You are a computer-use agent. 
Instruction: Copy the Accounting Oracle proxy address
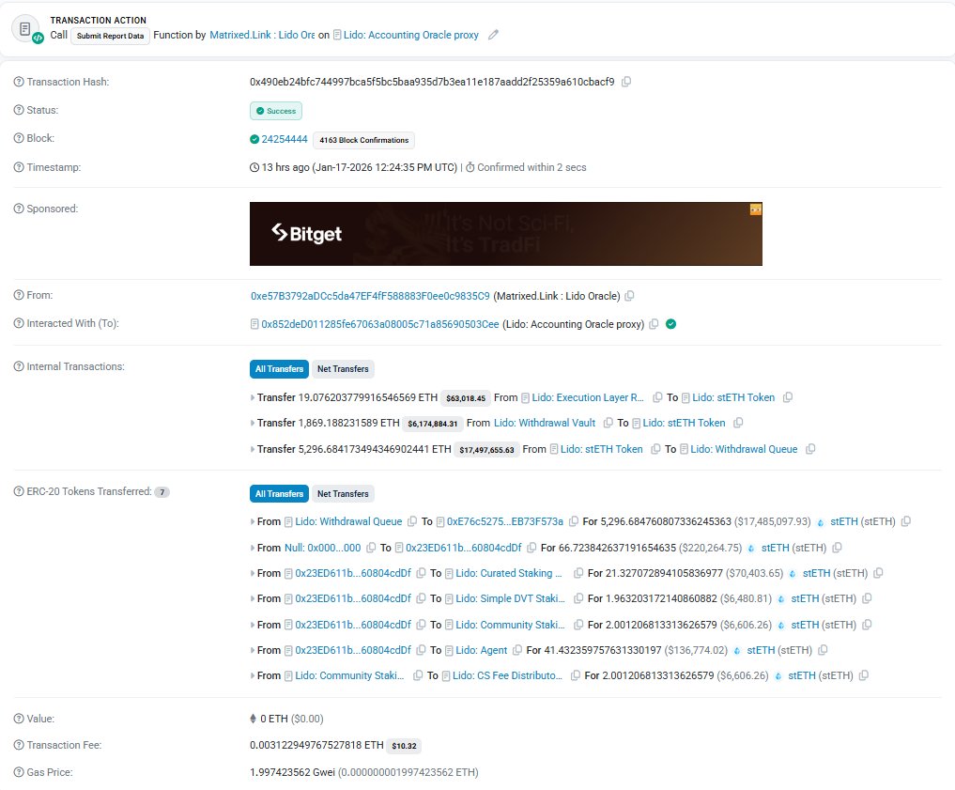[654, 324]
